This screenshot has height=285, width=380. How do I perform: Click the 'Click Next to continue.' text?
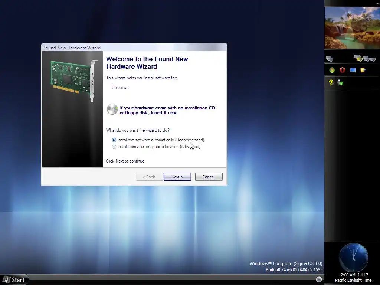point(126,161)
